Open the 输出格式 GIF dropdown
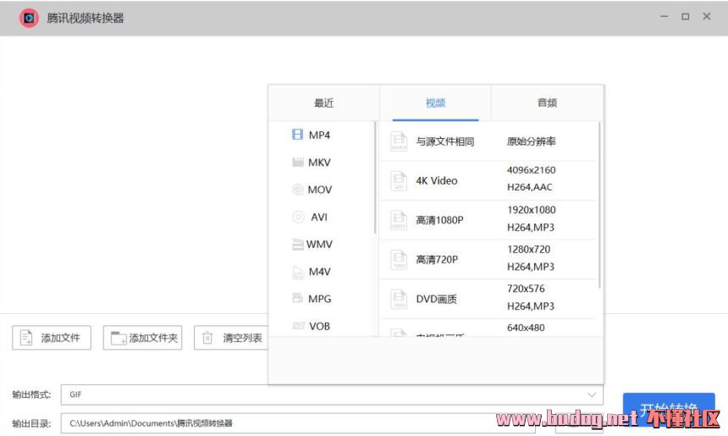This screenshot has height=436, width=728. (x=332, y=395)
